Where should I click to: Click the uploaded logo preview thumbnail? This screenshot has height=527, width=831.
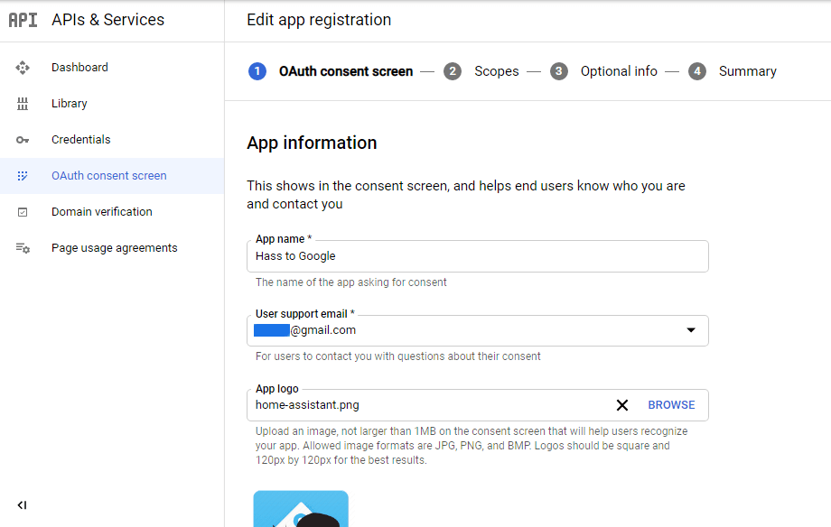(301, 509)
